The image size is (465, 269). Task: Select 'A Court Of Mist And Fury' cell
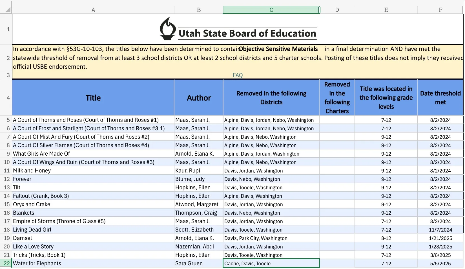[93, 137]
